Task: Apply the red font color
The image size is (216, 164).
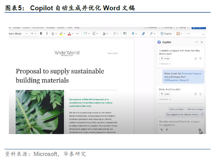Action: [x=69, y=33]
